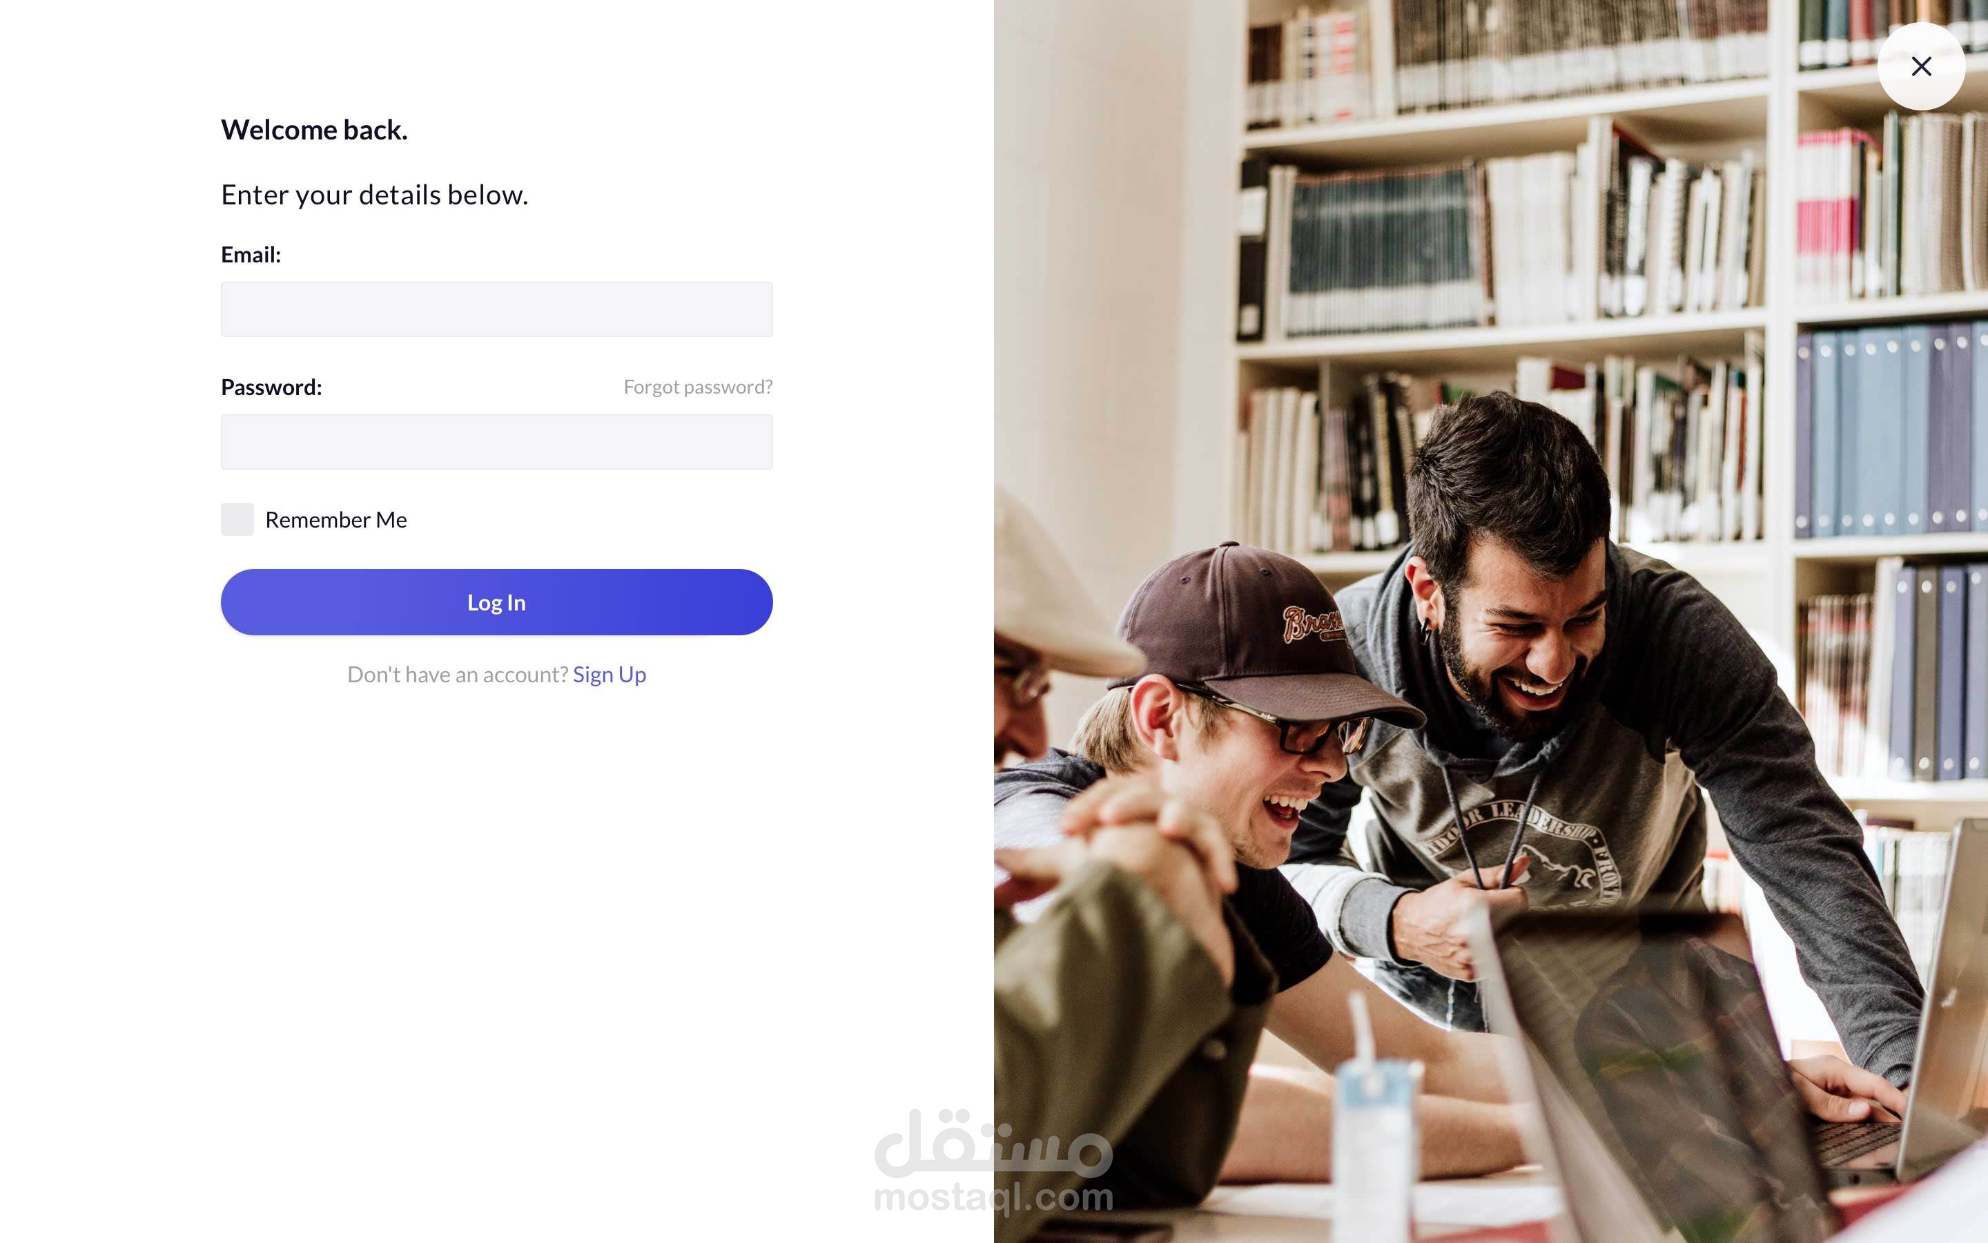Focus the Password input field
1988x1243 pixels.
[x=496, y=441]
